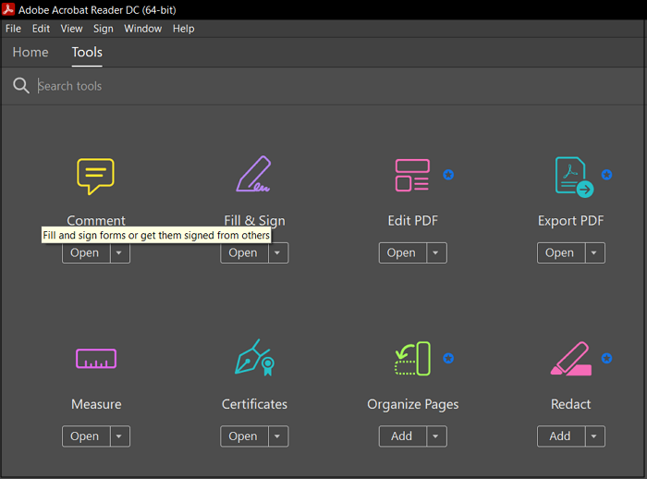Select the Measure ruler icon
Image resolution: width=647 pixels, height=479 pixels.
pyautogui.click(x=96, y=359)
